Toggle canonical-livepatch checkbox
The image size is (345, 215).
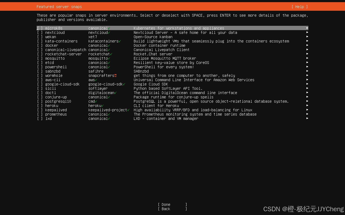(40, 50)
